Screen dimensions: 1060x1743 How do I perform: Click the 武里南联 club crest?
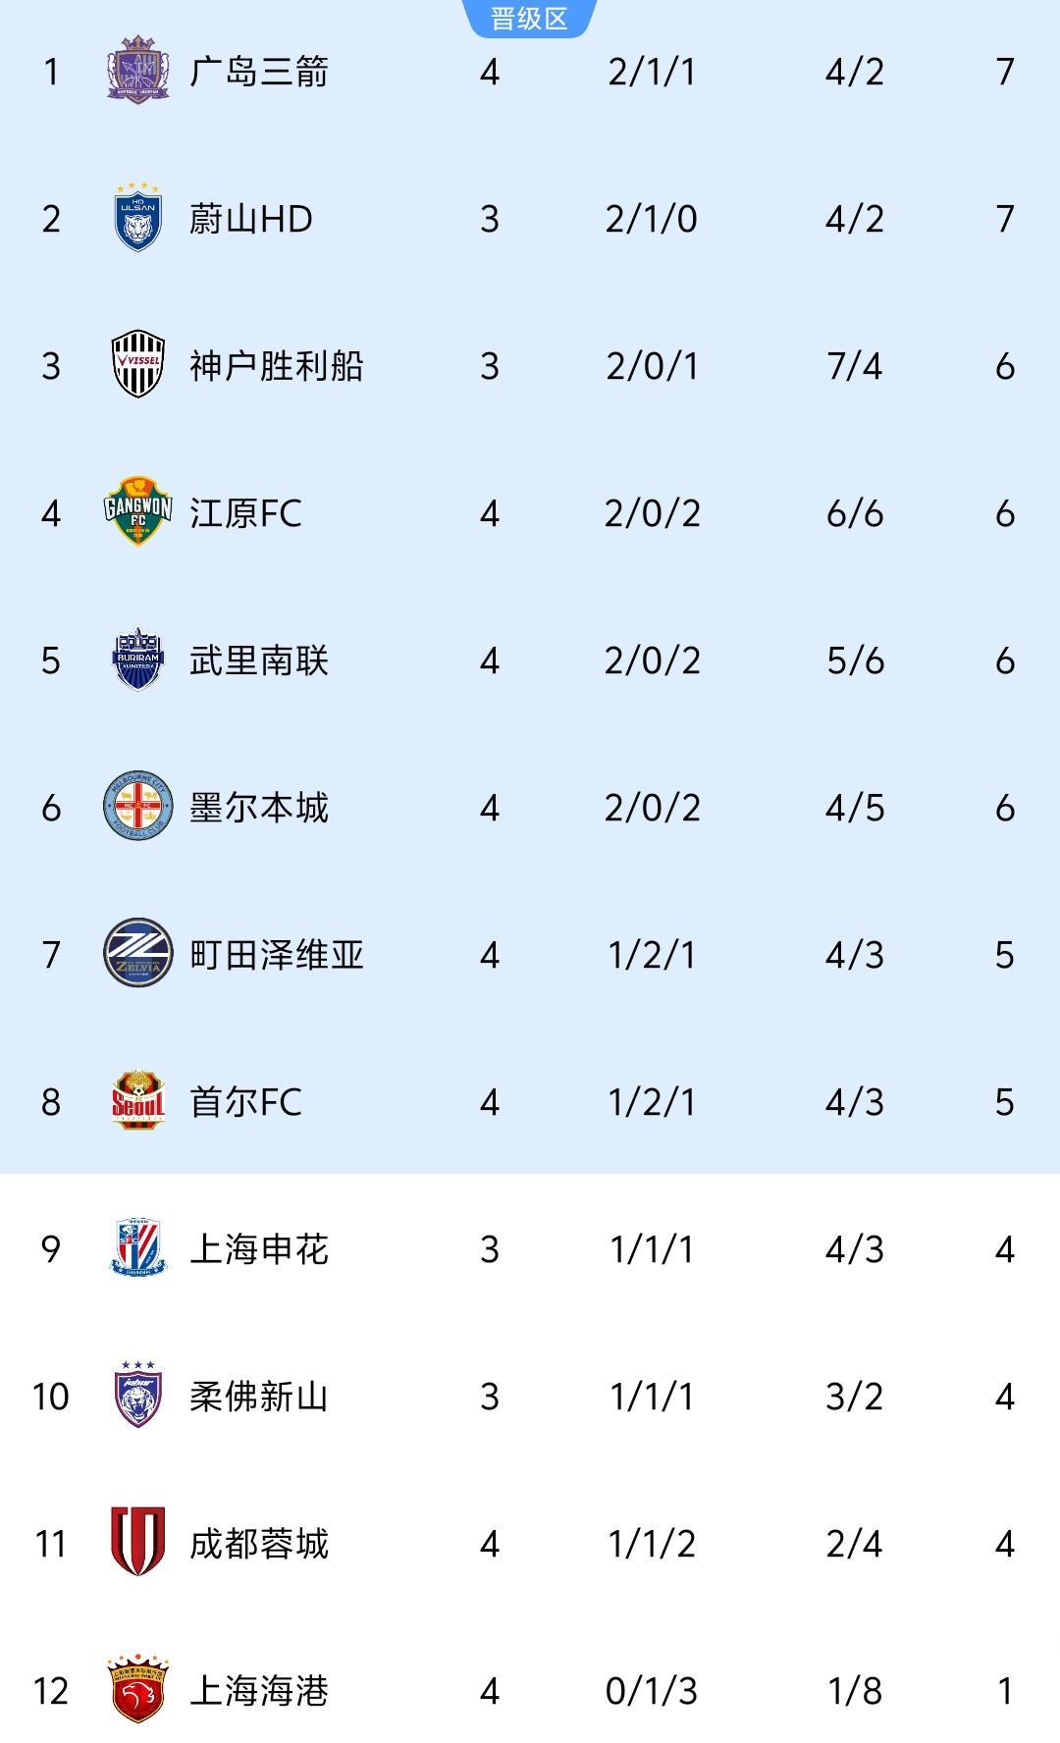click(137, 660)
